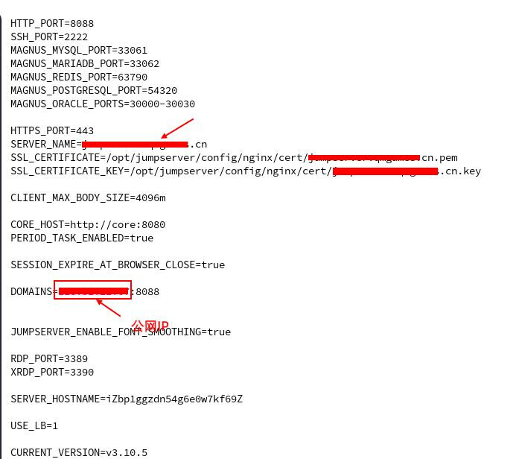The width and height of the screenshot is (519, 459).
Task: Click the SERVER_HOSTNAME value line
Action: tap(127, 399)
